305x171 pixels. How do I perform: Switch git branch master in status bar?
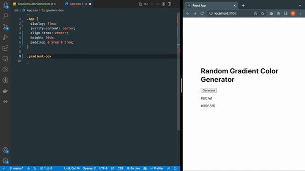(16, 168)
